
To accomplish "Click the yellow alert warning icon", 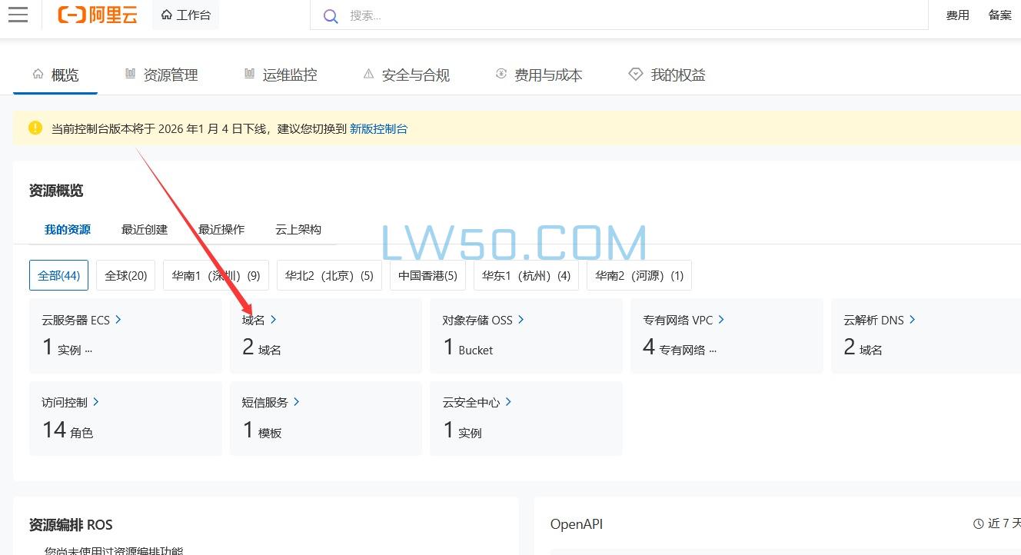I will [x=35, y=128].
